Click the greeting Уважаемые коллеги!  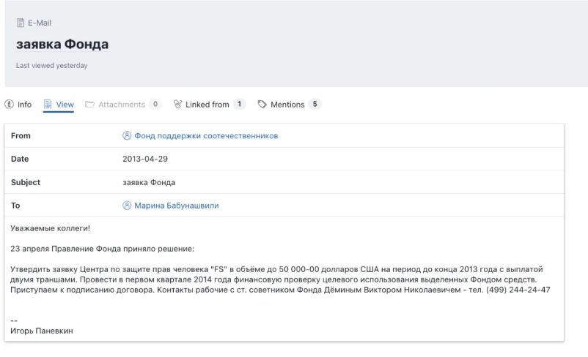pyautogui.click(x=51, y=228)
